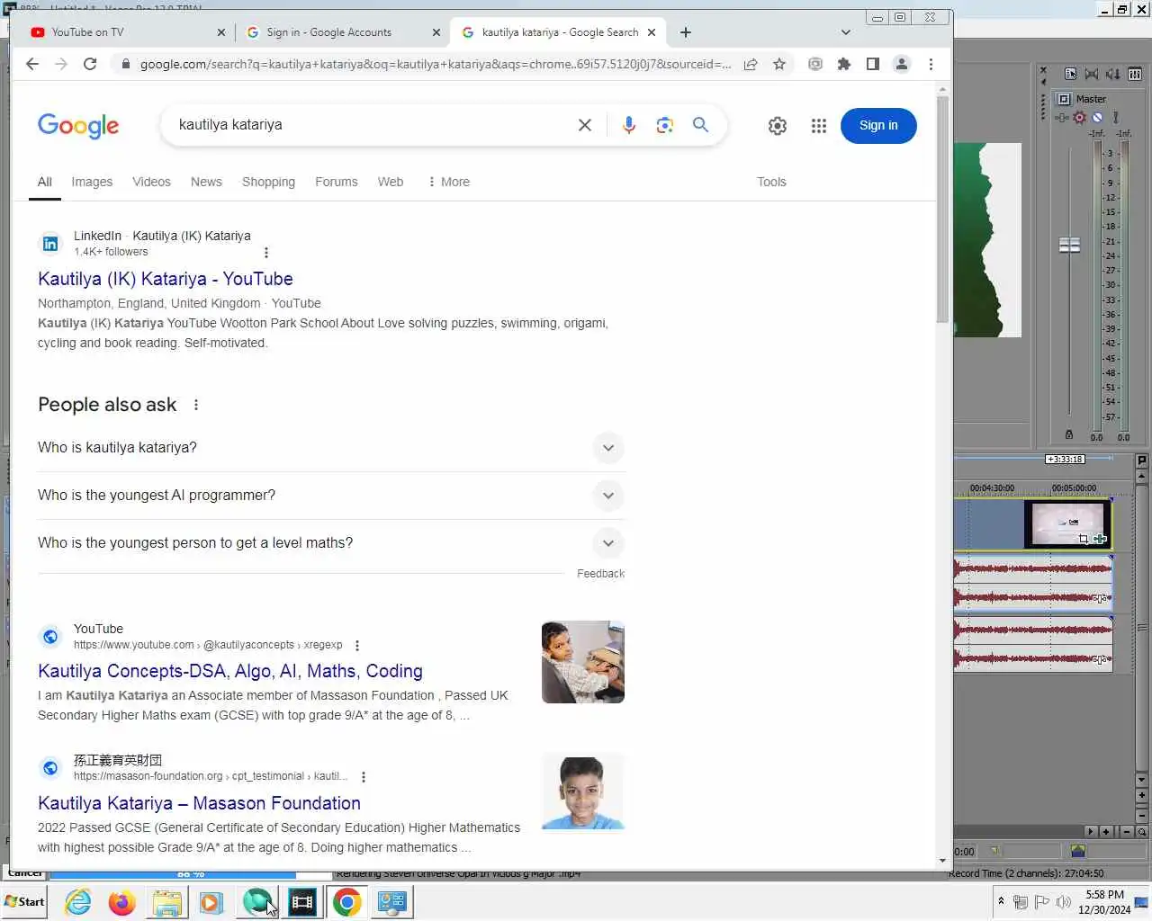Click the blue magnifier search icon
This screenshot has height=921, width=1152.
click(x=701, y=125)
